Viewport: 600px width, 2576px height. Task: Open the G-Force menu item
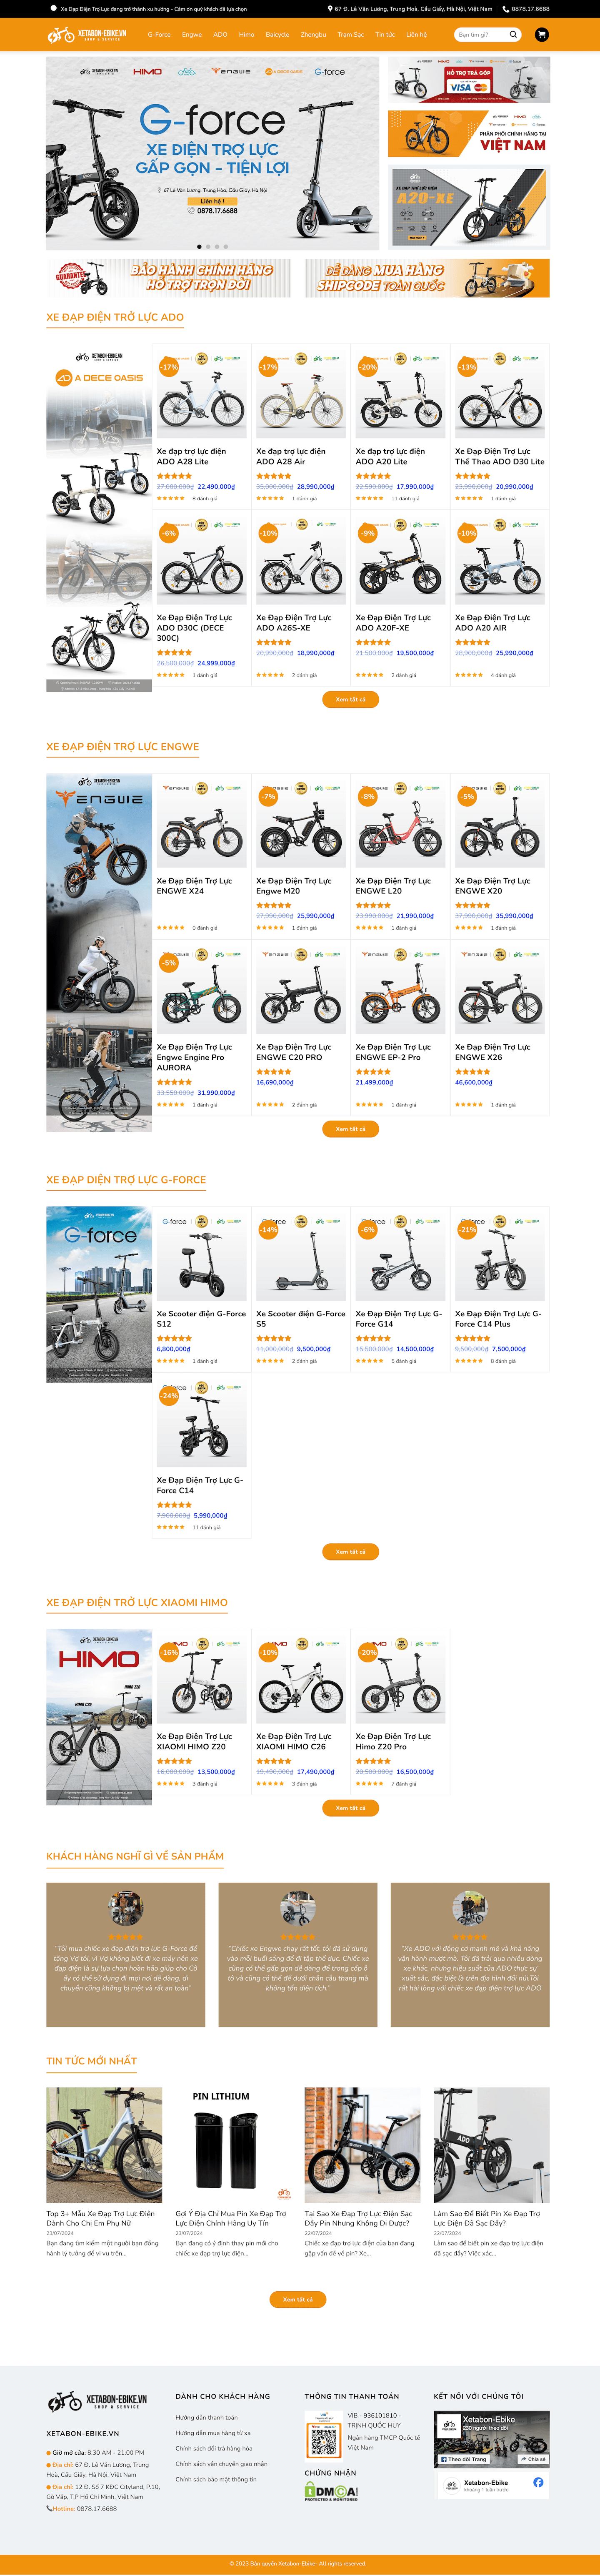pos(159,34)
